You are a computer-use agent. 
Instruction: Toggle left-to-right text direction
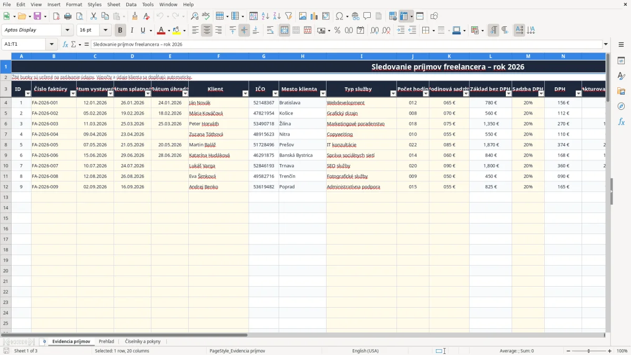(x=493, y=31)
